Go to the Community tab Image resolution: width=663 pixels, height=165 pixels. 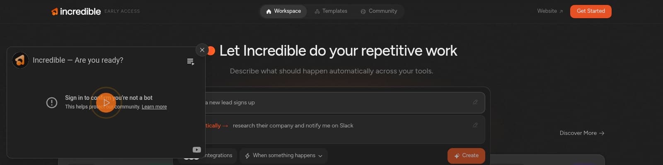coord(379,11)
